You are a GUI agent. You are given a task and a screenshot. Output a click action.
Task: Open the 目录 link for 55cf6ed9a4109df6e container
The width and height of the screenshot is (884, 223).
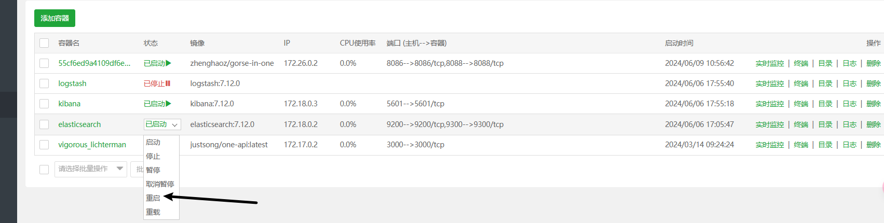coord(825,63)
